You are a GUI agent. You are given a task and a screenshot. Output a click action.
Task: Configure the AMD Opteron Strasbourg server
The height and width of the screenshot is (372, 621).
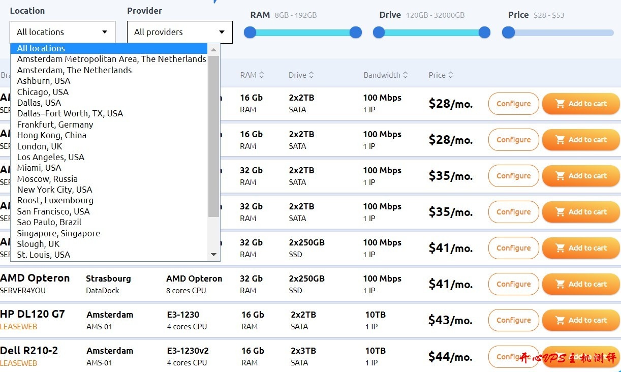[513, 284]
